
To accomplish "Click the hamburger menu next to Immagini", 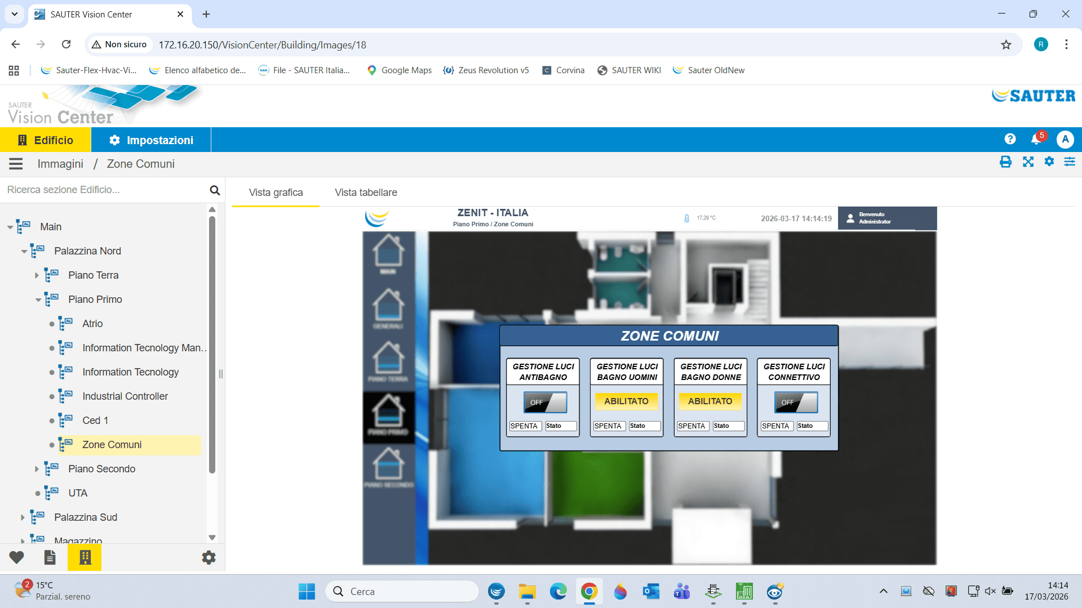I will coord(16,164).
